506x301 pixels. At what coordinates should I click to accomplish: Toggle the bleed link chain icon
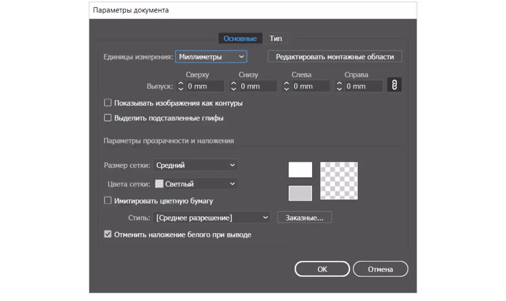click(x=394, y=85)
